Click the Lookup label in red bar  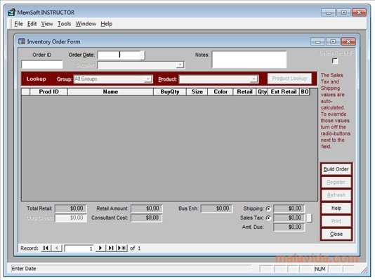36,79
